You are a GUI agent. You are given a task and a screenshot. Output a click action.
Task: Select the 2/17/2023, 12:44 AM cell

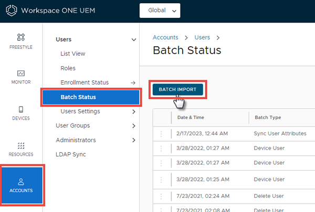[202, 133]
